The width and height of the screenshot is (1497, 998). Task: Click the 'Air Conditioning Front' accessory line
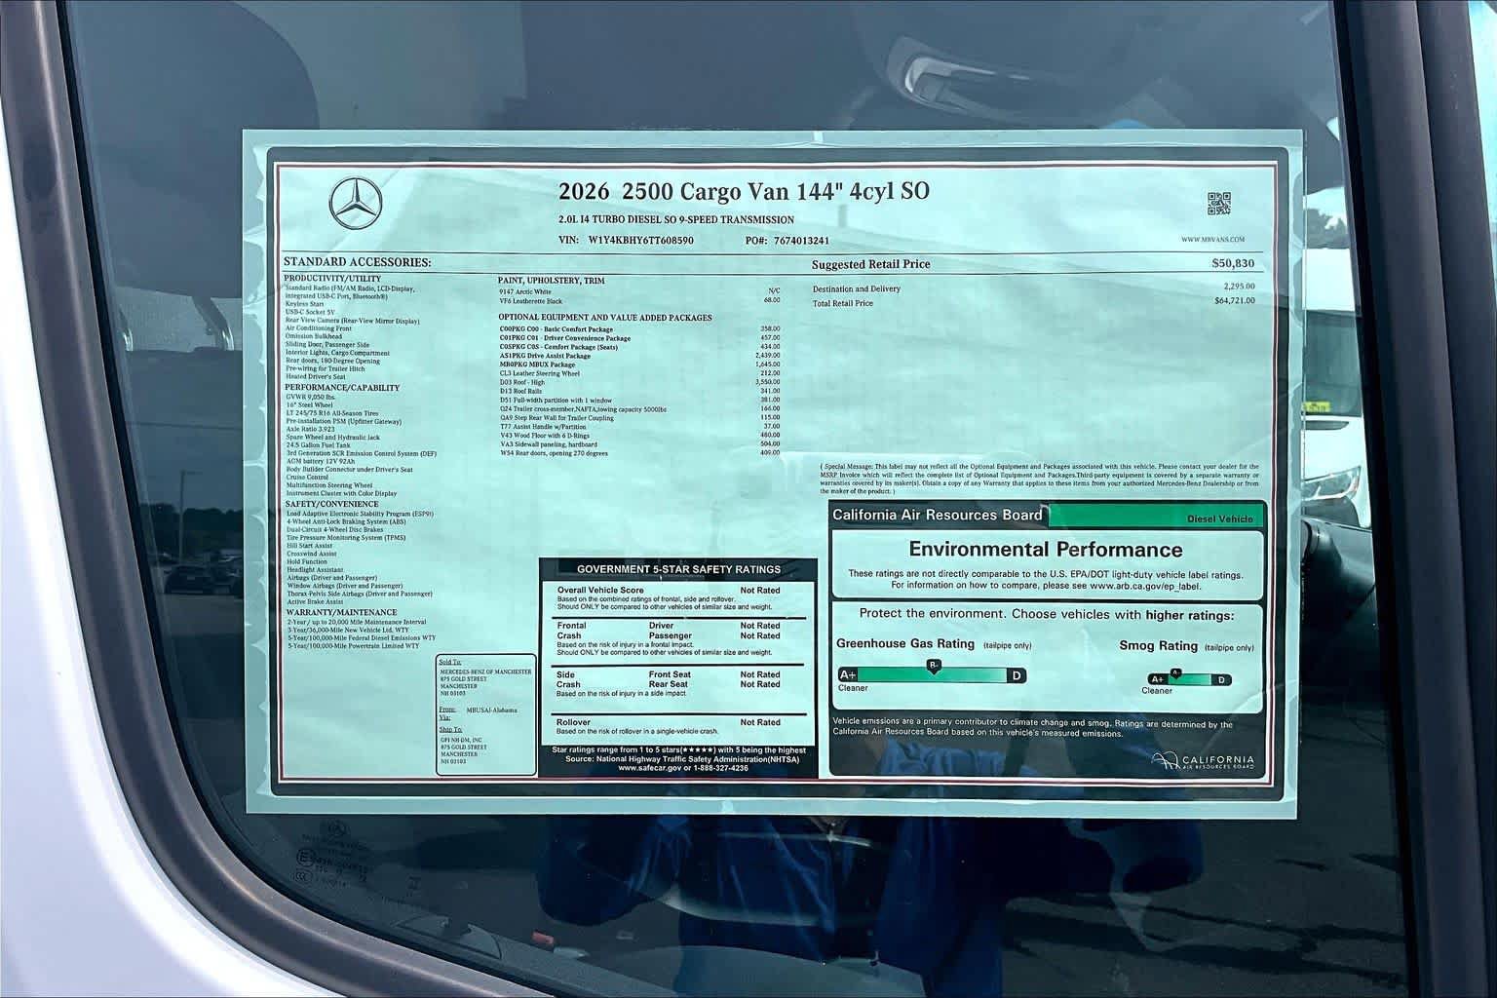tap(319, 328)
